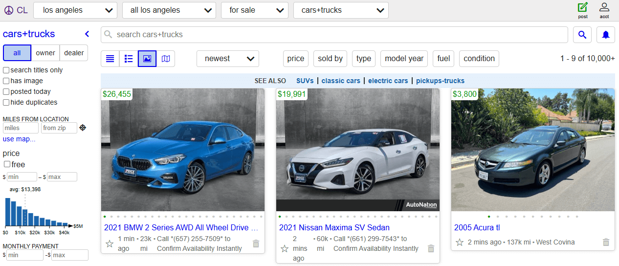Click the model year filter button
619x266 pixels.
(404, 59)
